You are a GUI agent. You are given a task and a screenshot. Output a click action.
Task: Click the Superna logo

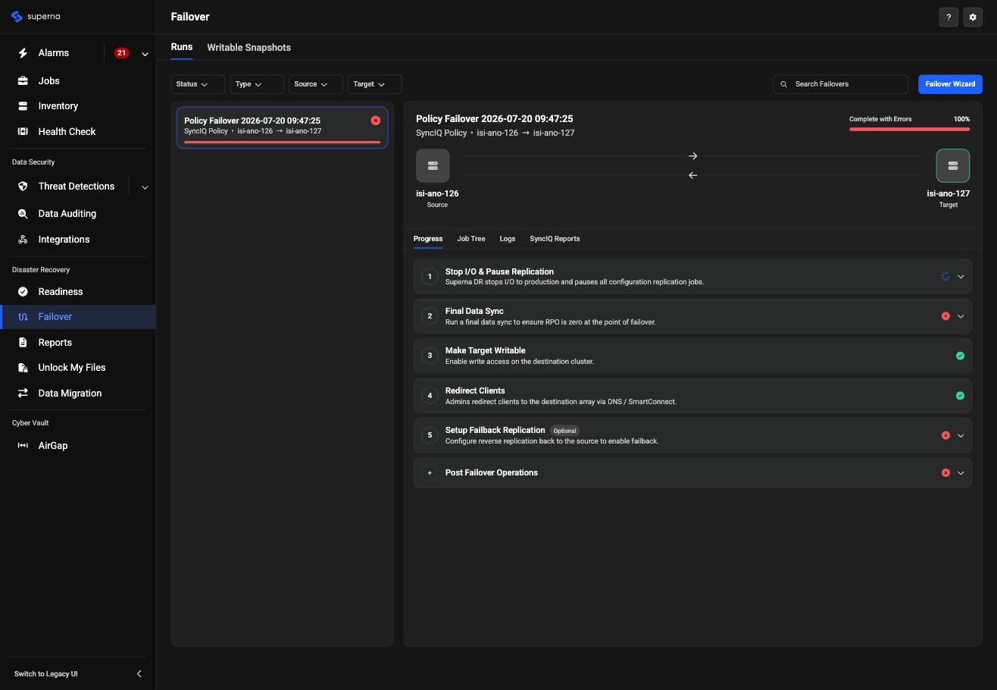point(36,17)
